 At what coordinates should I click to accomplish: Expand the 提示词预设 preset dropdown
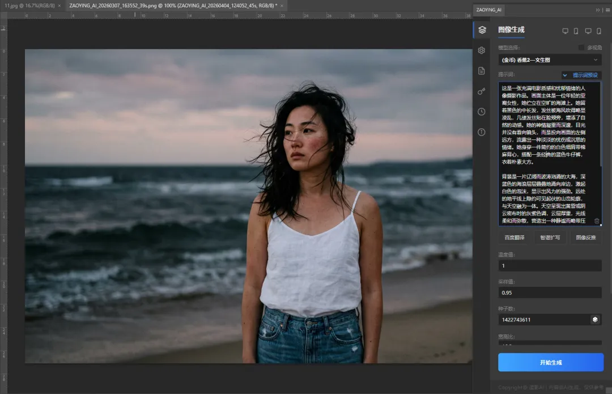point(581,75)
